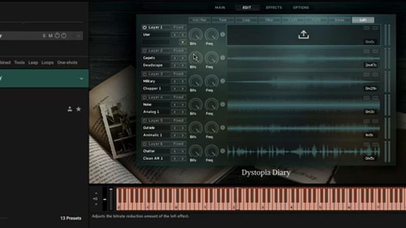Screen dimensions: 406x228
Task: Click next arrow next to Carpets
Action: point(183,58)
